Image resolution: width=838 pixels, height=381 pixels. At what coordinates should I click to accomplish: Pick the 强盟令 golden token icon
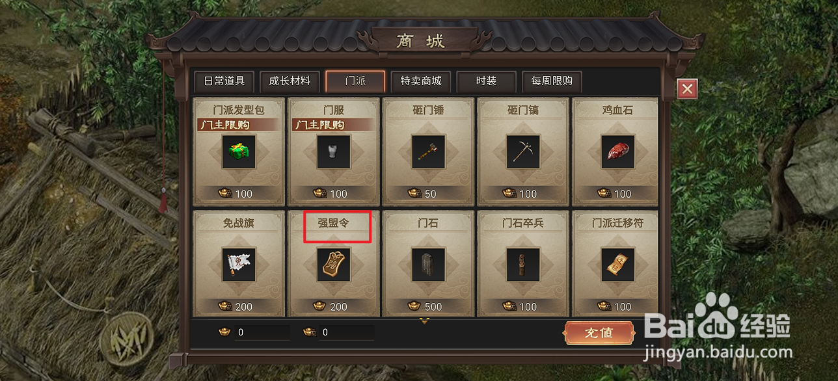tap(334, 264)
